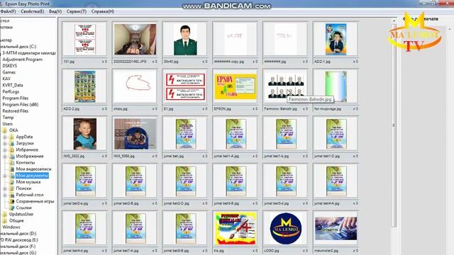The width and height of the screenshot is (454, 255).
Task: Expand the AppData folder node
Action: (x=5, y=137)
